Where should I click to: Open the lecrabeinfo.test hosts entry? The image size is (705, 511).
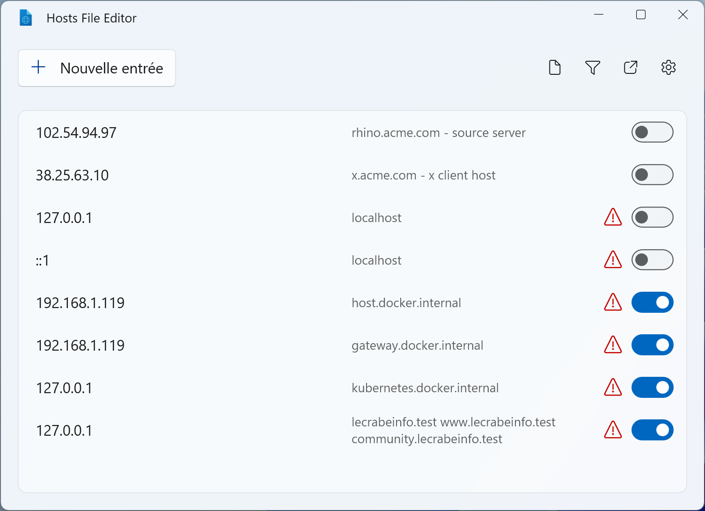(x=352, y=430)
